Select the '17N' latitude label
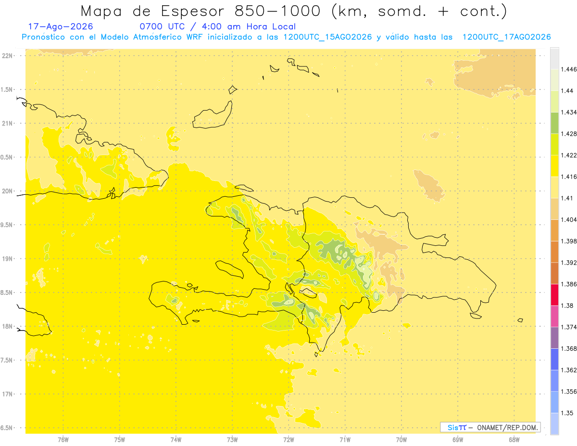This screenshot has height=446, width=577. (8, 394)
